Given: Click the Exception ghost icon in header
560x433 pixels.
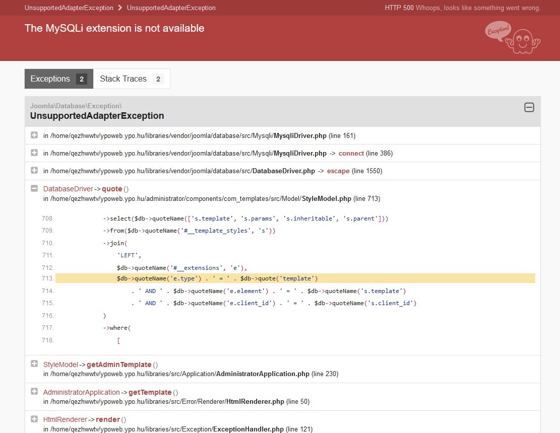Looking at the screenshot, I should point(513,38).
